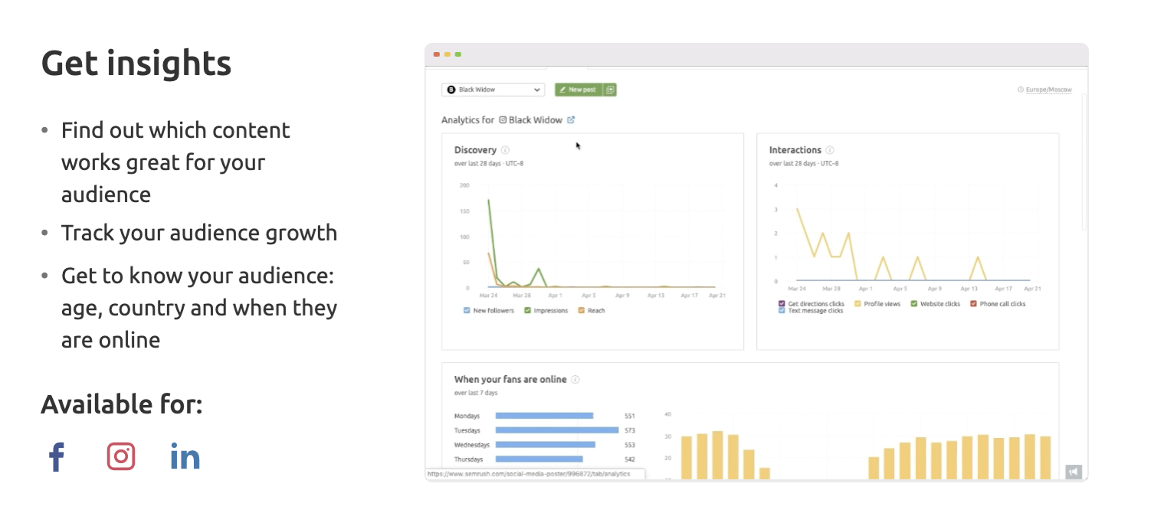This screenshot has height=513, width=1164.
Task: Click the Thursdays row label
Action: (x=468, y=459)
